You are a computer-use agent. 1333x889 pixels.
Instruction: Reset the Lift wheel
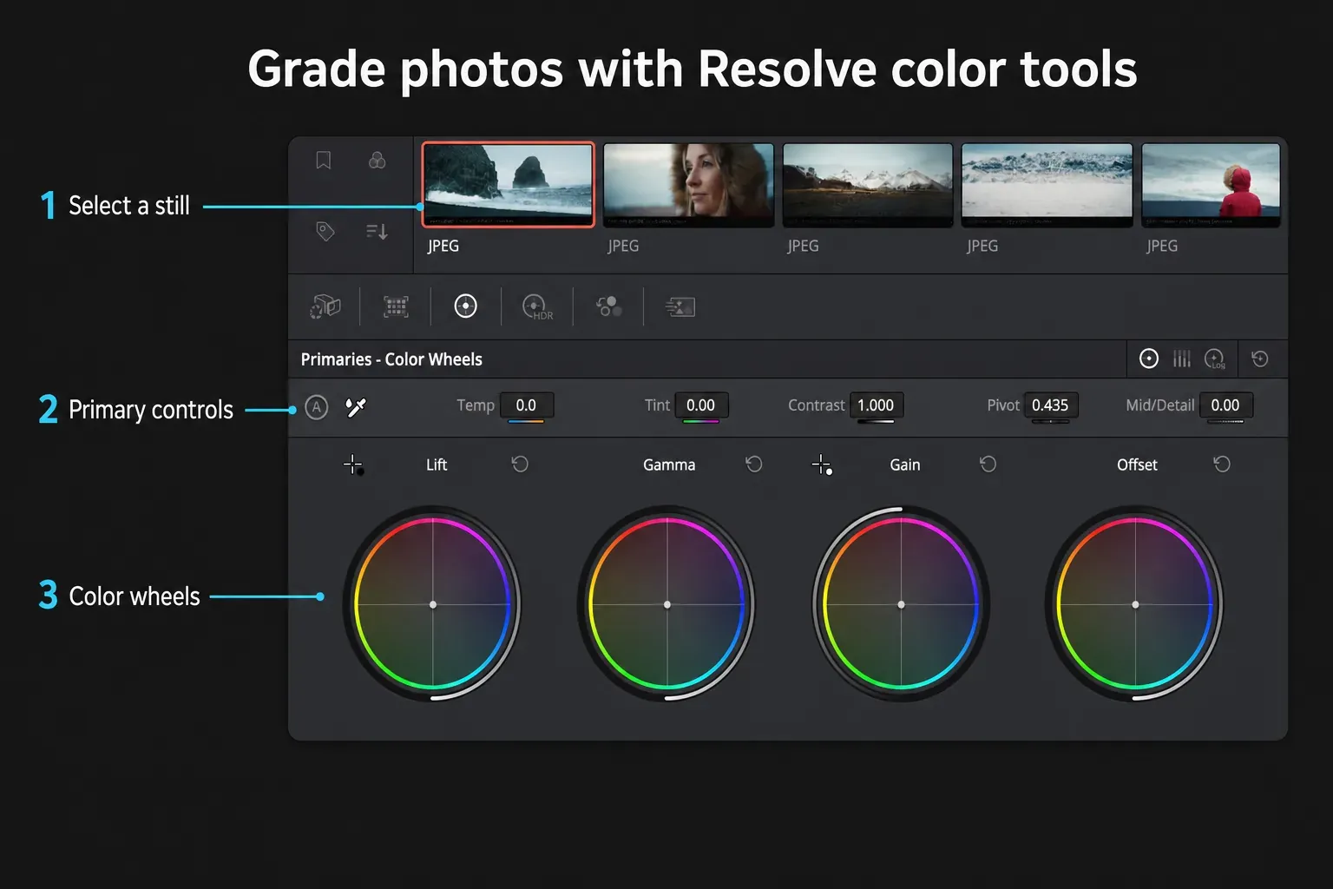point(520,464)
